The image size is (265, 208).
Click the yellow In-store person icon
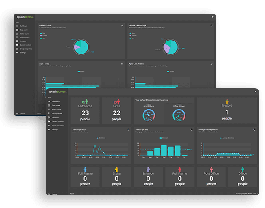pyautogui.click(x=227, y=101)
